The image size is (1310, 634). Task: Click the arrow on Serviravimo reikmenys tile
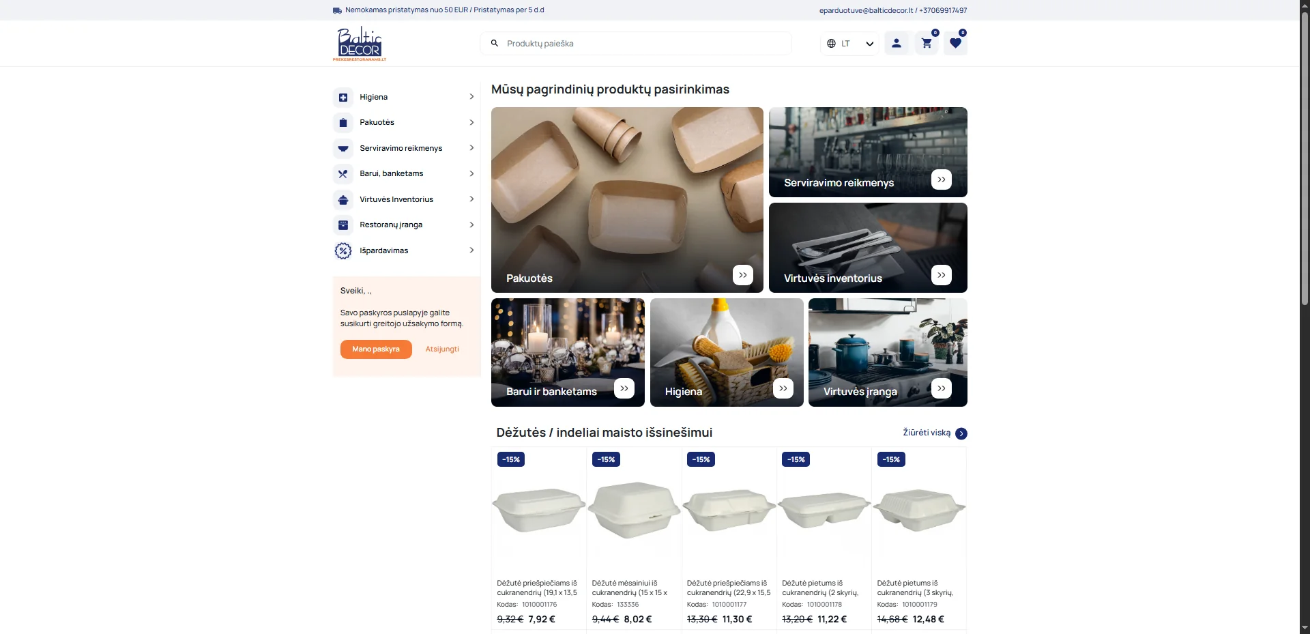pyautogui.click(x=941, y=179)
